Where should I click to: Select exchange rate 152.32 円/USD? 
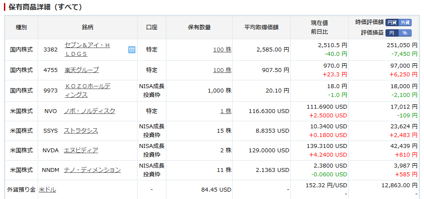coord(326,185)
